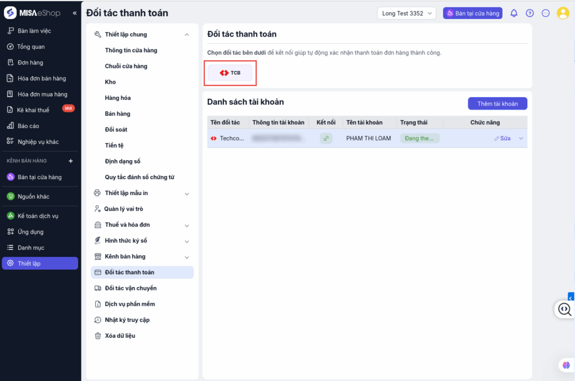Open Đơn hàng in the sidebar
The height and width of the screenshot is (381, 575).
point(30,62)
